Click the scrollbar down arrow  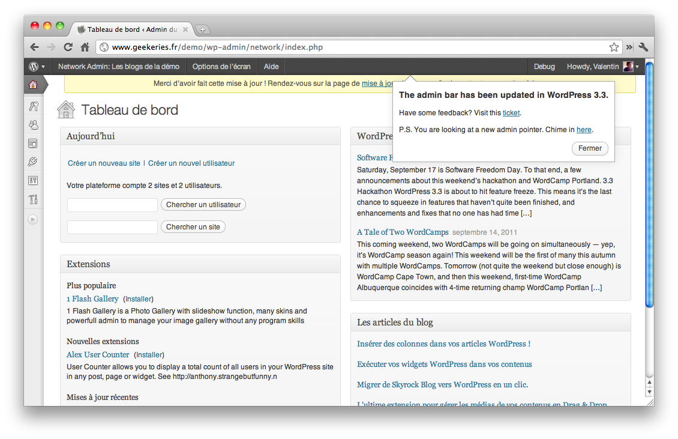(x=649, y=392)
